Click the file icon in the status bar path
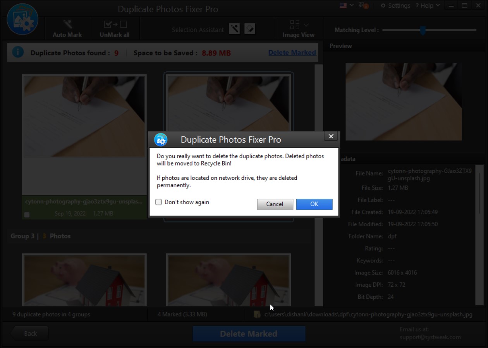 point(258,314)
